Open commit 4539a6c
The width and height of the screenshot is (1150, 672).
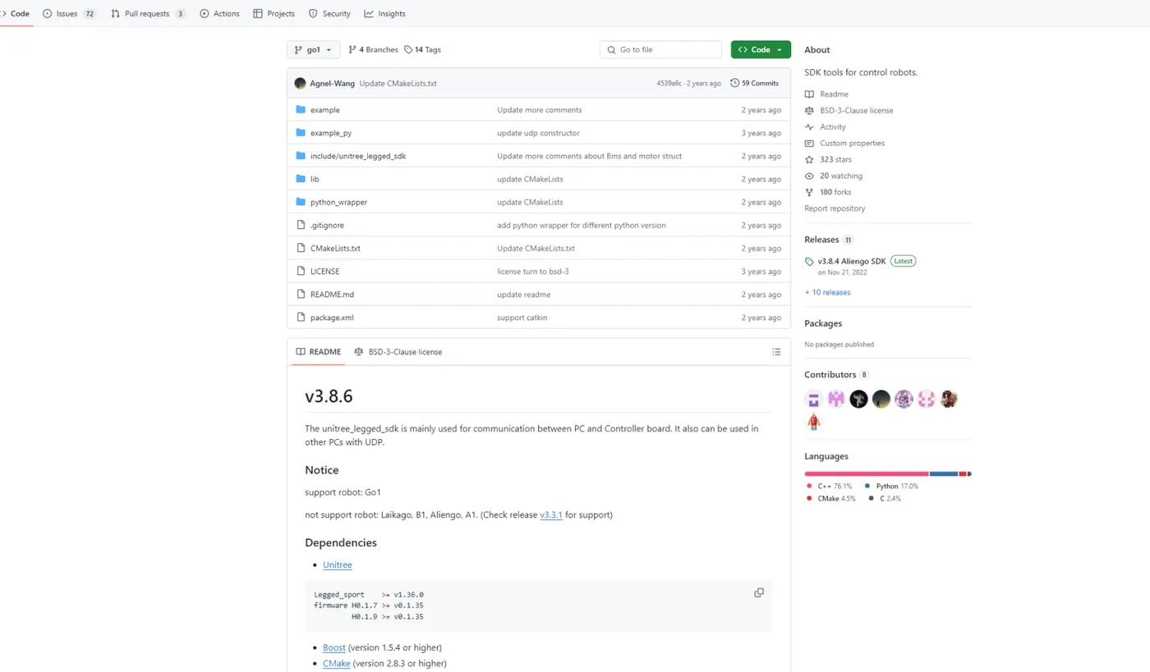669,84
